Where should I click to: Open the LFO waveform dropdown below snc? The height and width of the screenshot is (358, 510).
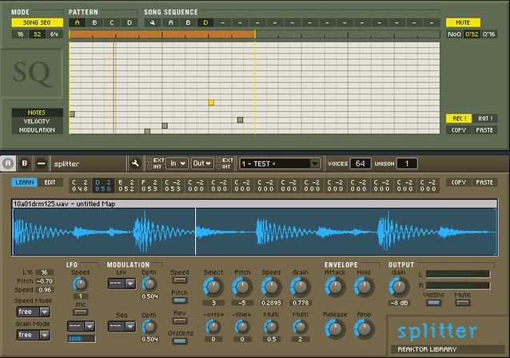(81, 326)
